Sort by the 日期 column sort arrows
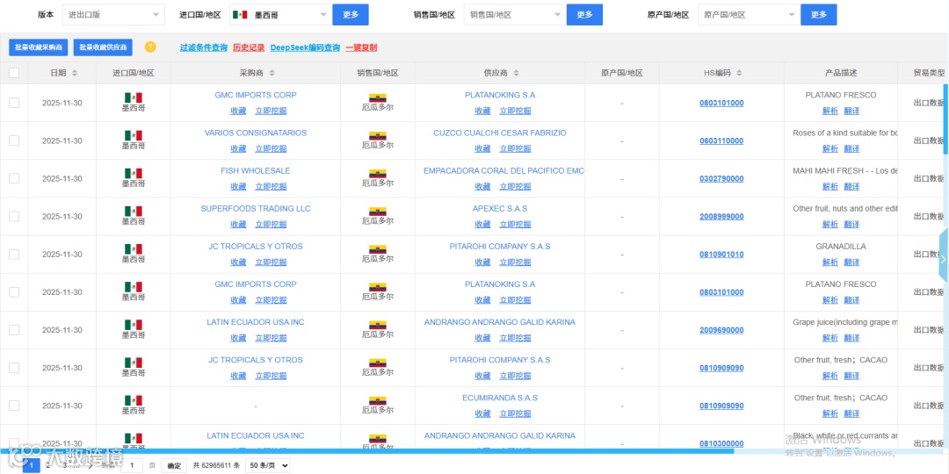Screen dimensions: 949x474 pos(75,73)
